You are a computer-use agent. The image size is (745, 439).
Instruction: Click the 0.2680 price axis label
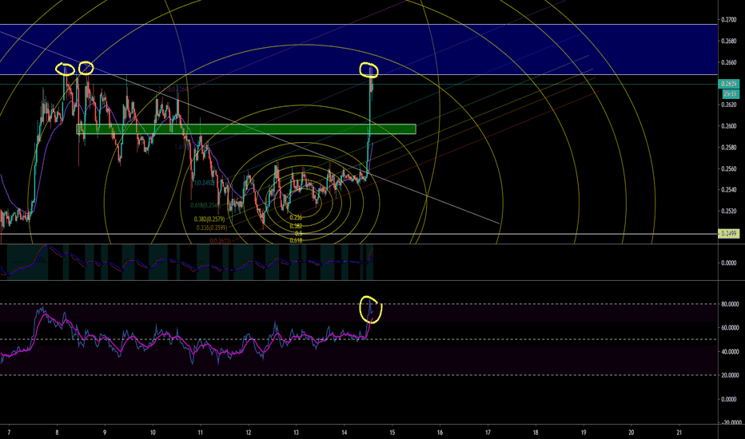tap(729, 42)
